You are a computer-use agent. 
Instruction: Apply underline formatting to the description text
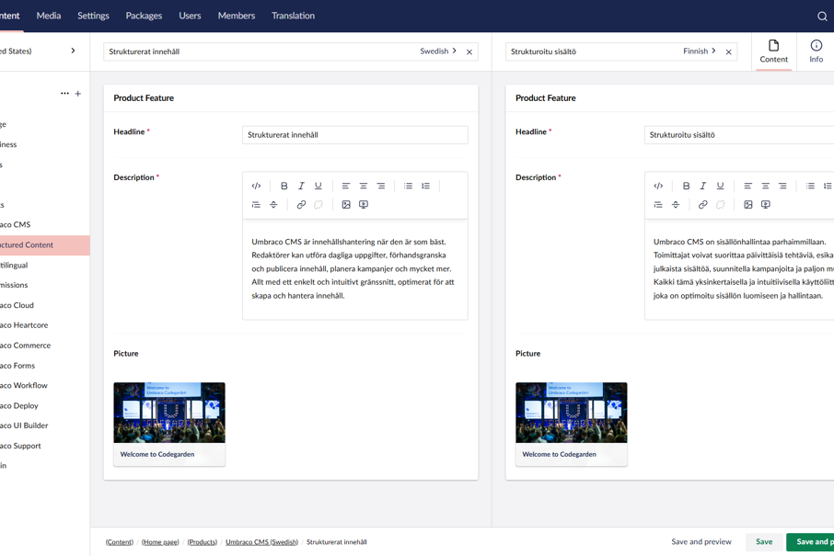point(318,186)
